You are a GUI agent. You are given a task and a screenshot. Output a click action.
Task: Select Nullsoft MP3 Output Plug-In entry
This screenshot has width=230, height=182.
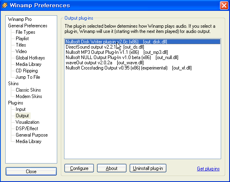(x=117, y=52)
